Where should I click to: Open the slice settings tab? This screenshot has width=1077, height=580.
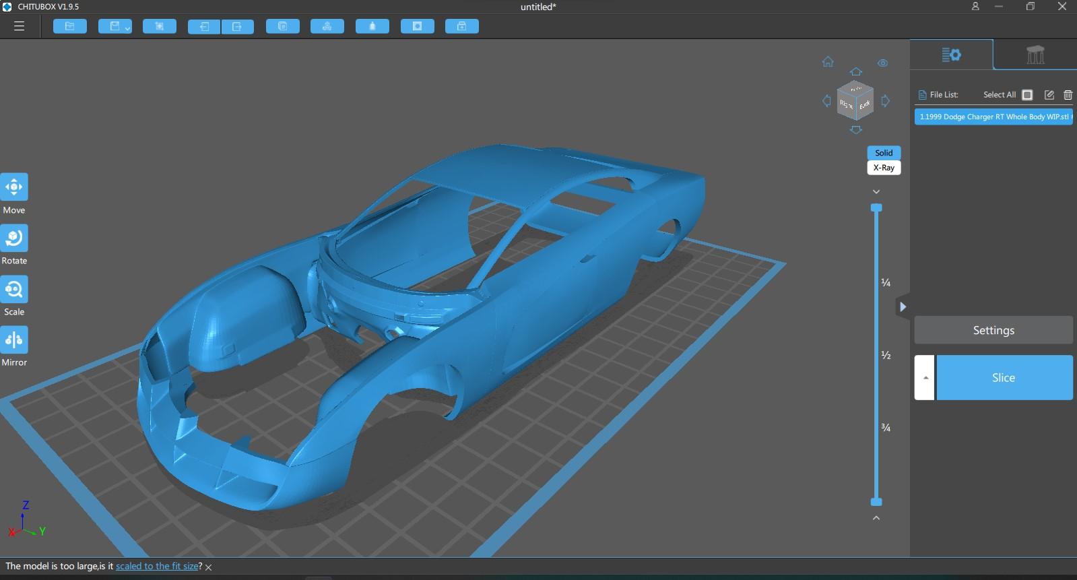click(x=951, y=55)
